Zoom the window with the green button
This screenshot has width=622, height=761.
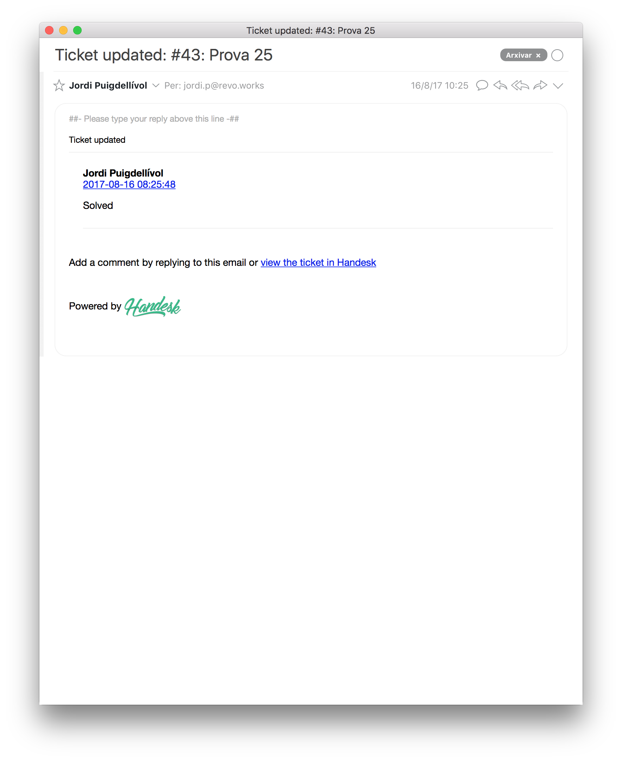77,31
